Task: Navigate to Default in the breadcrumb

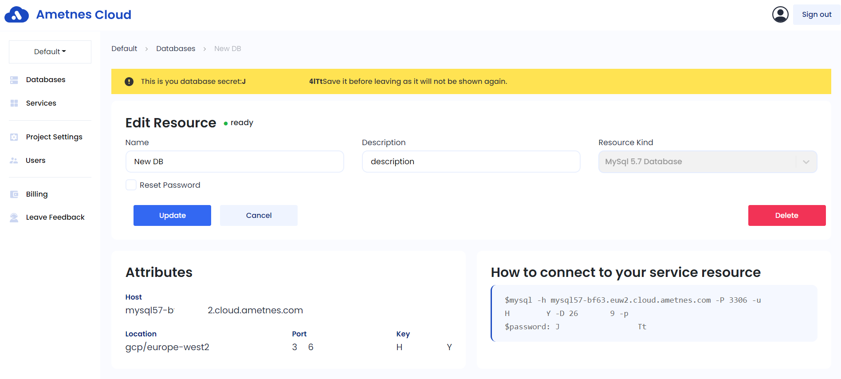Action: [x=124, y=49]
